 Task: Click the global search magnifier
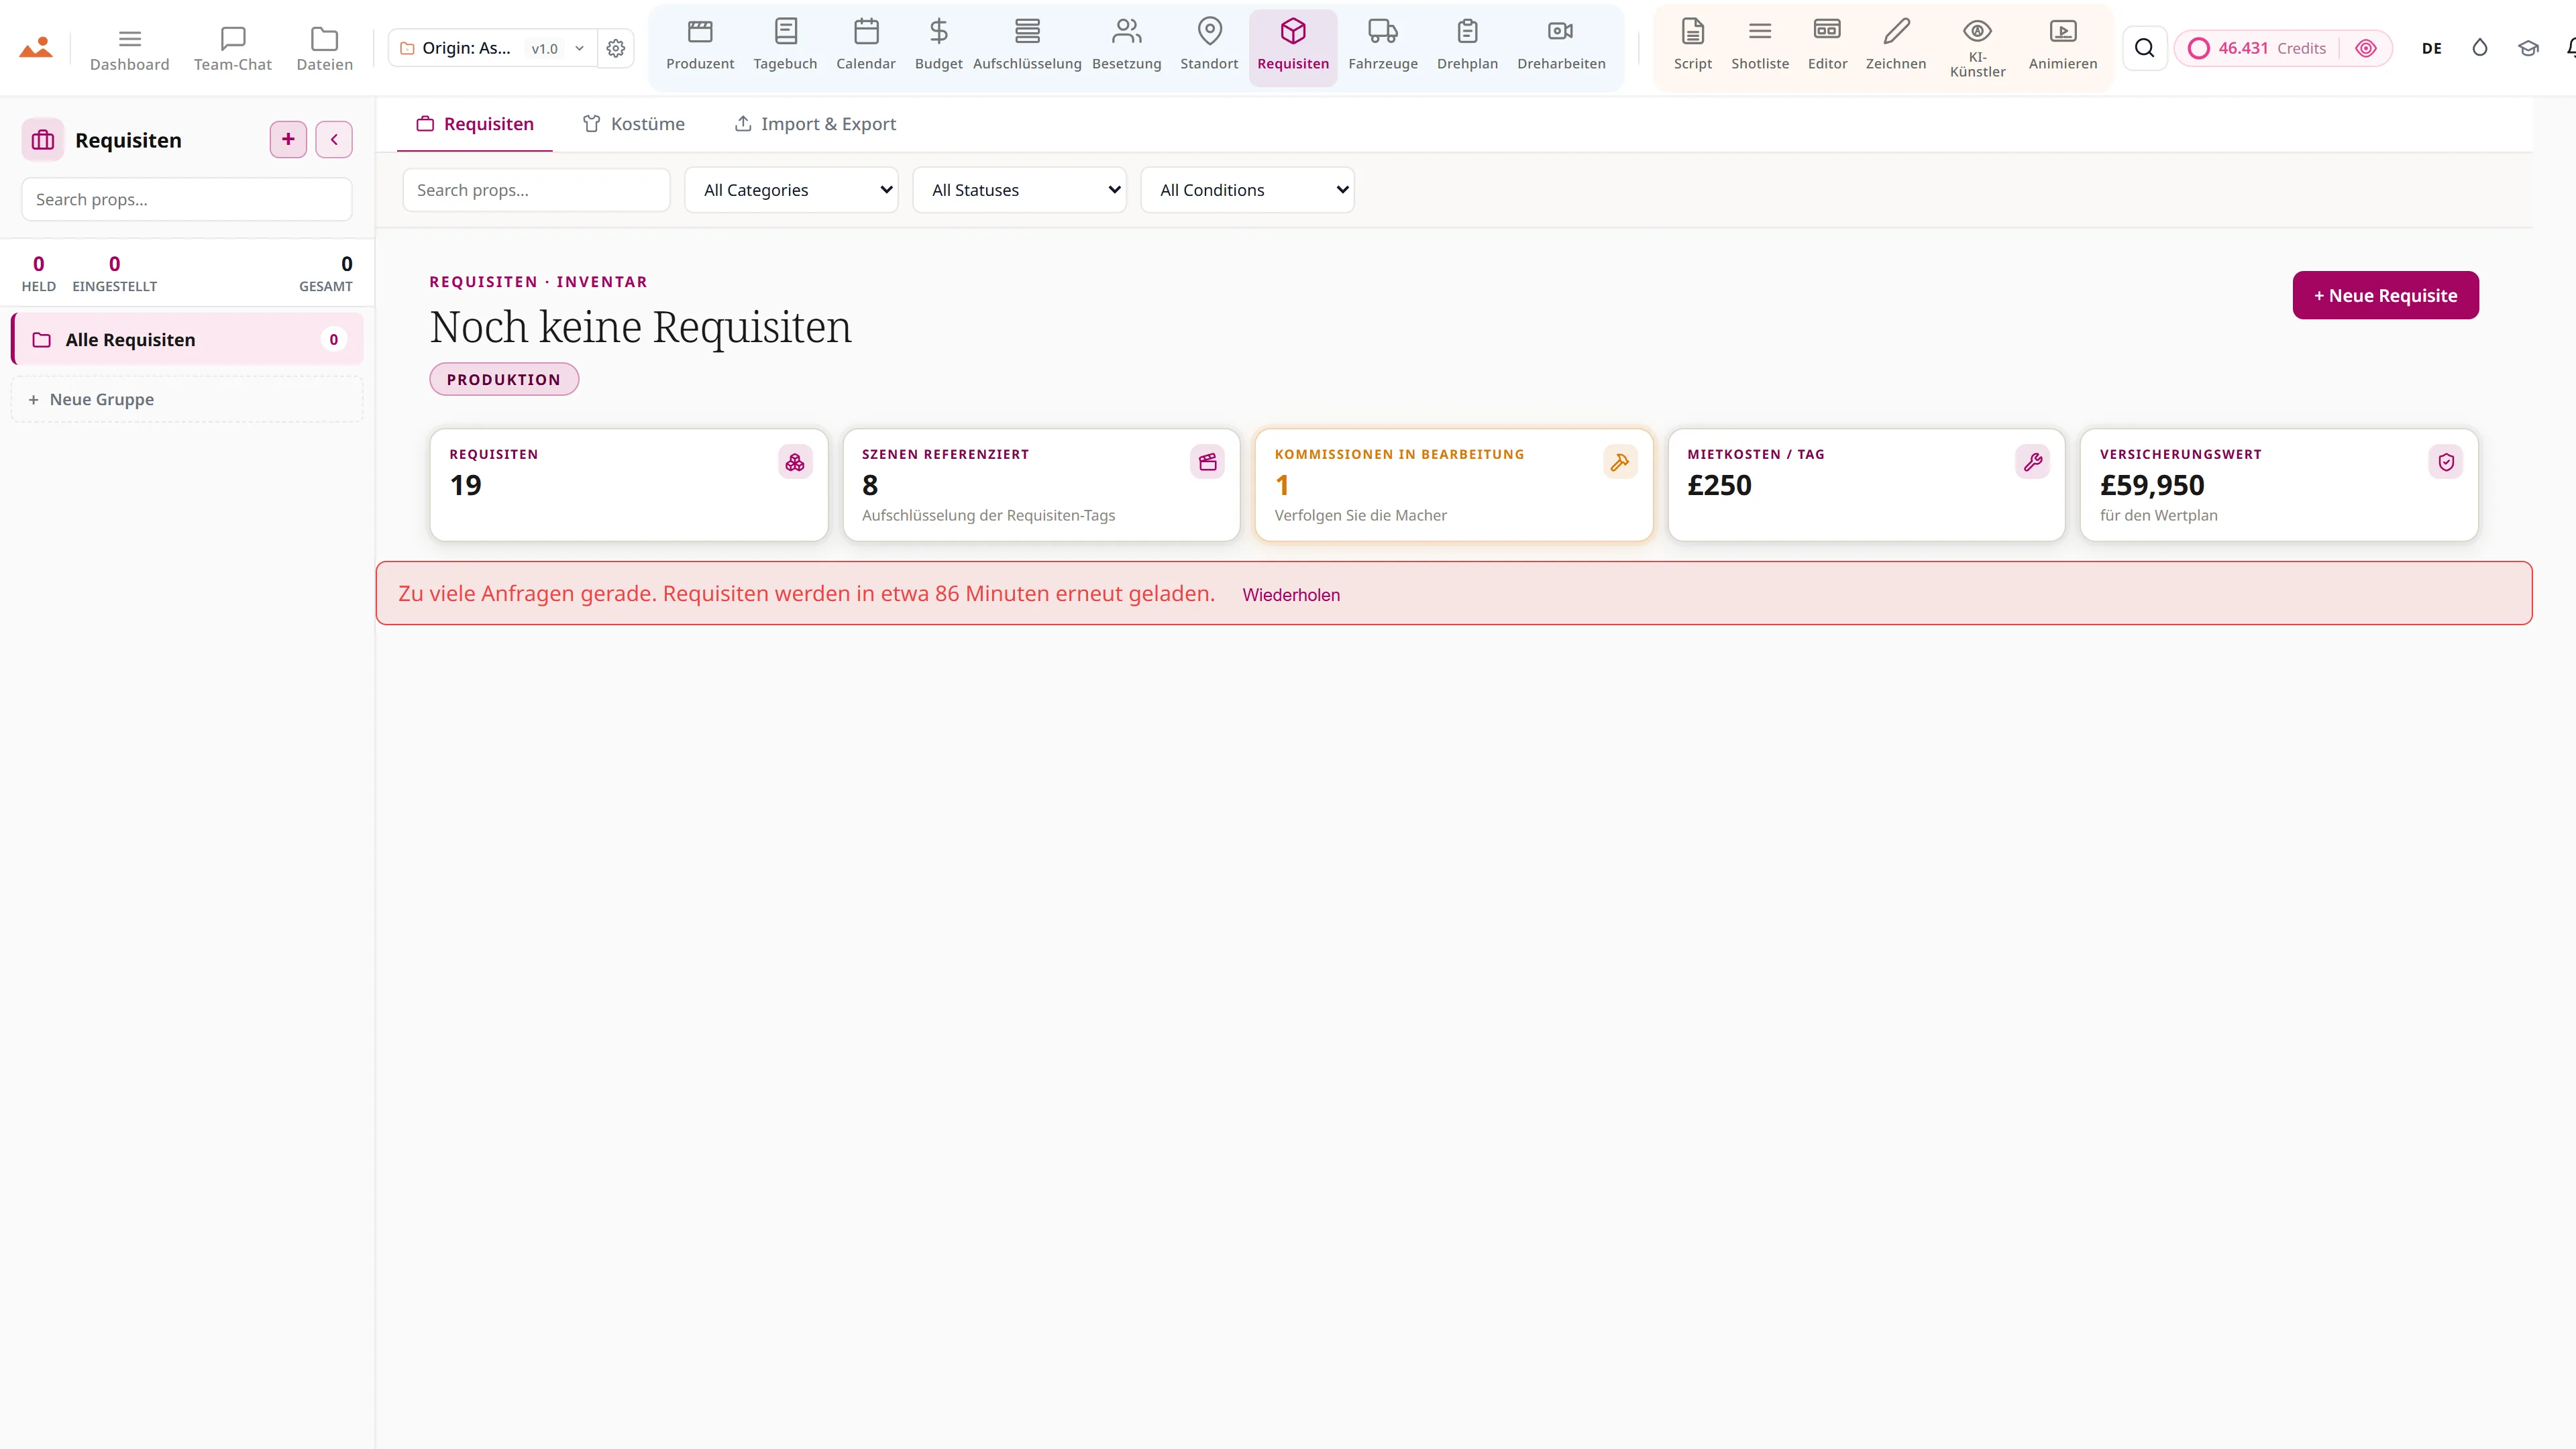click(2144, 48)
